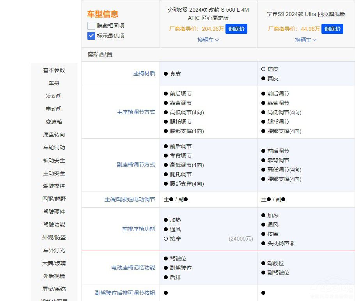Select 基本参数 in the sidebar
355x301 pixels.
click(x=54, y=70)
